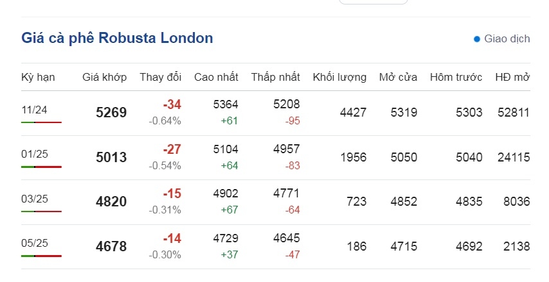Click the Giá cà phê Robusta London heading
Image resolution: width=549 pixels, height=282 pixels.
coord(117,38)
